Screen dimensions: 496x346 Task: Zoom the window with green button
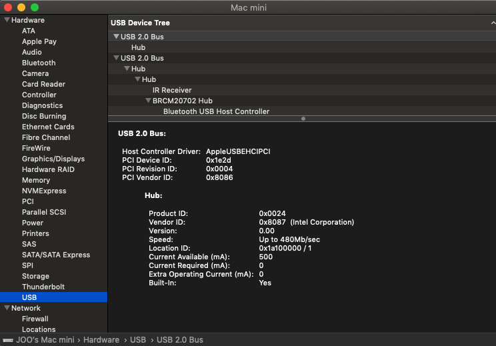[35, 7]
